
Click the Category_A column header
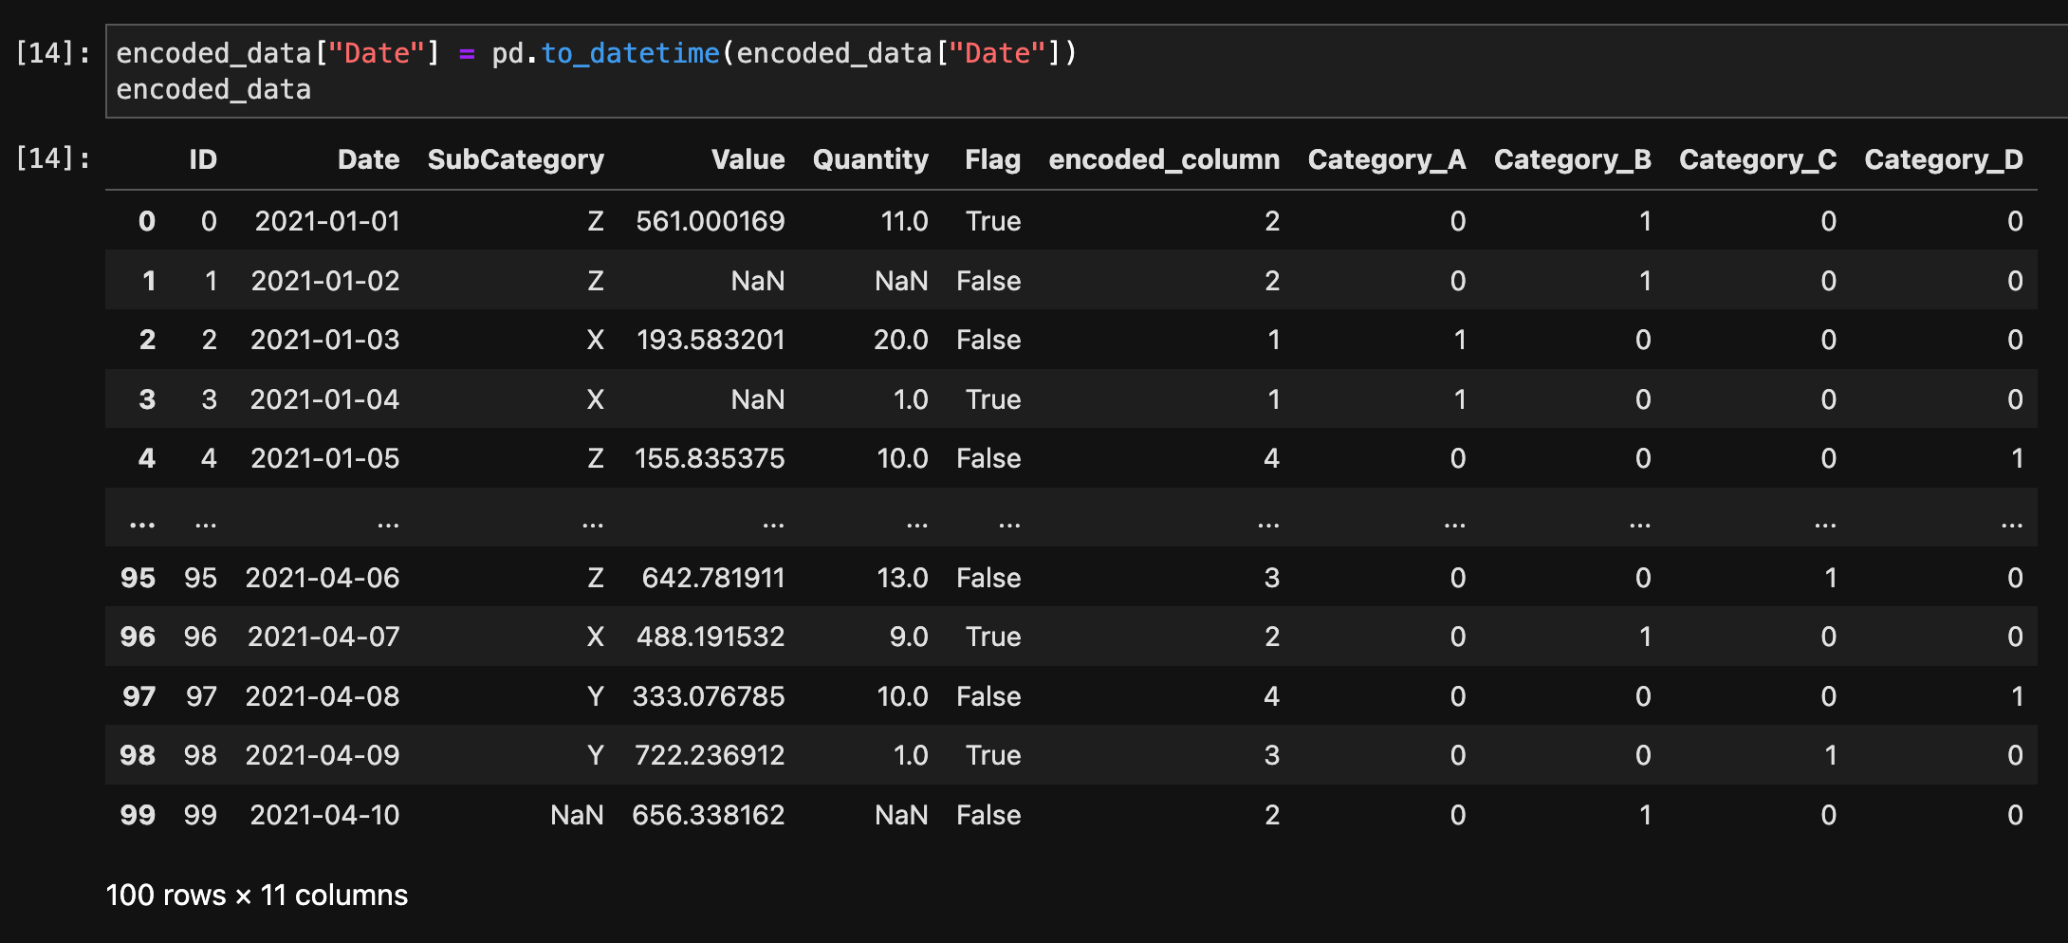pyautogui.click(x=1387, y=159)
